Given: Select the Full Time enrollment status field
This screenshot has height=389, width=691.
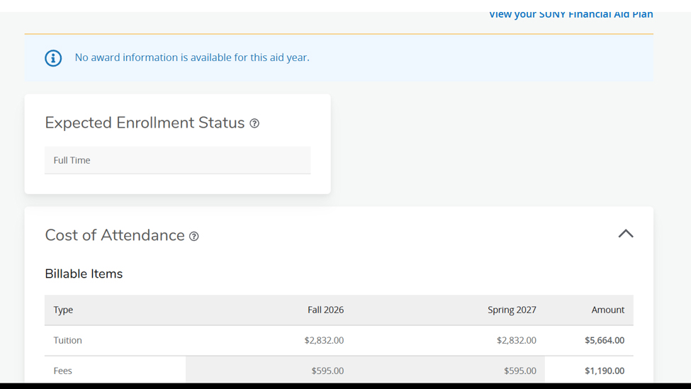Looking at the screenshot, I should click(178, 160).
